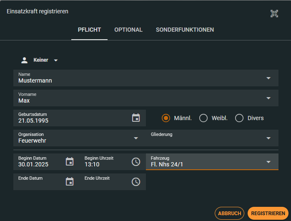291x221 pixels.
Task: Click the QR code scanner icon
Action: tap(274, 13)
